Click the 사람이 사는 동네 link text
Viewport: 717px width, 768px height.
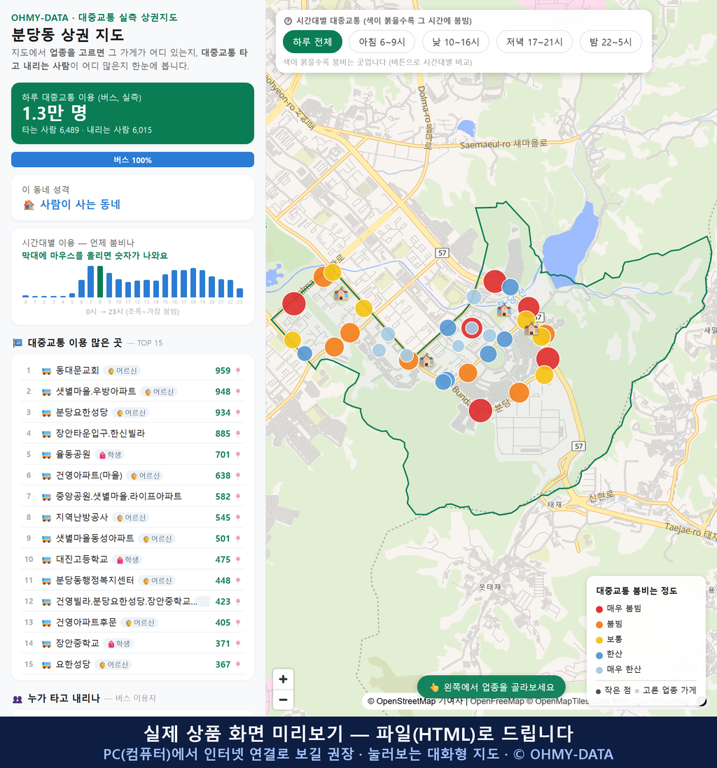(81, 205)
